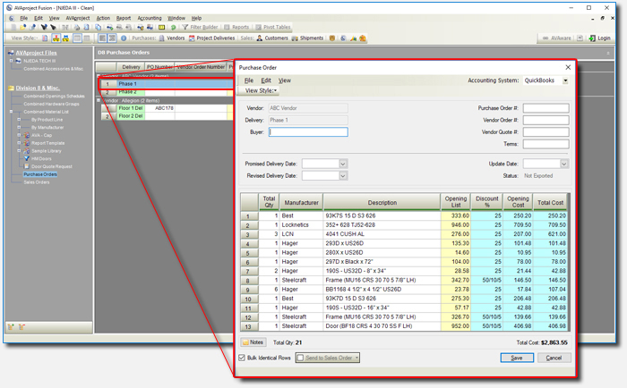
Task: Open the Accounting System QuickBooks dropdown
Action: pyautogui.click(x=565, y=80)
